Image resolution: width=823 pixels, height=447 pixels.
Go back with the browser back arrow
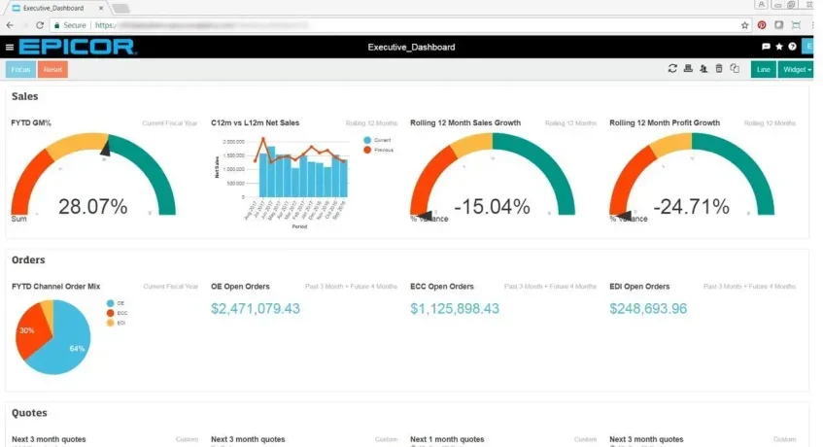[10, 25]
